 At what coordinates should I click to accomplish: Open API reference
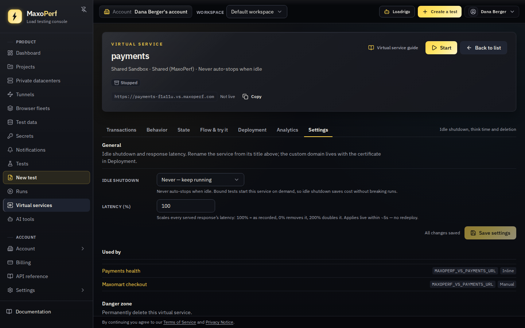tap(47, 276)
